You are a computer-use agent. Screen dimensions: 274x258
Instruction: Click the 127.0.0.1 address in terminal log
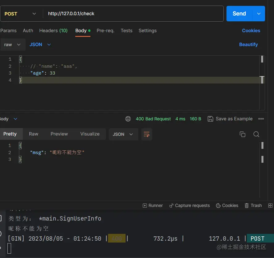pos(224,239)
